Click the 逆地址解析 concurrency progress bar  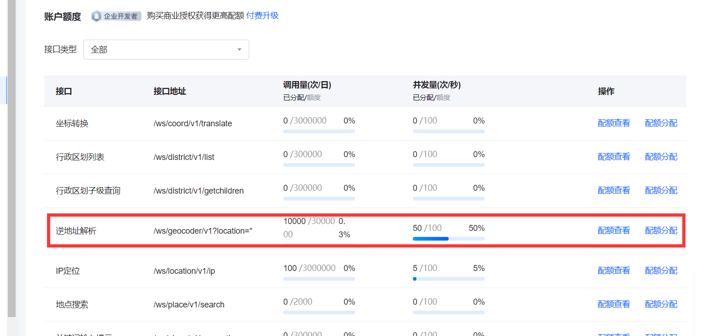point(448,239)
